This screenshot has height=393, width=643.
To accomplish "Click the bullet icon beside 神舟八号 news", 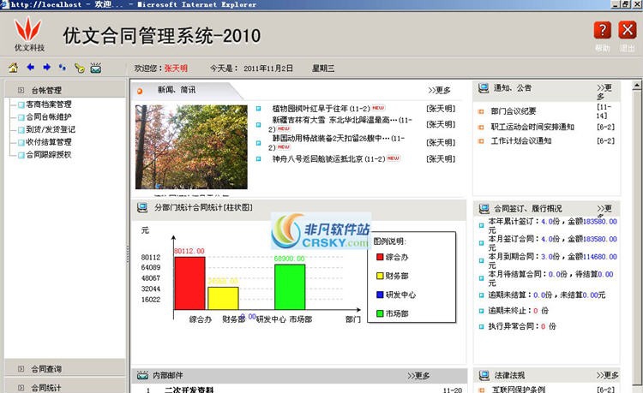I will pos(258,159).
